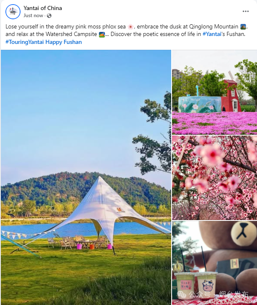Click the public globe audience icon
Screen dimensions: 257x305
tap(49, 15)
